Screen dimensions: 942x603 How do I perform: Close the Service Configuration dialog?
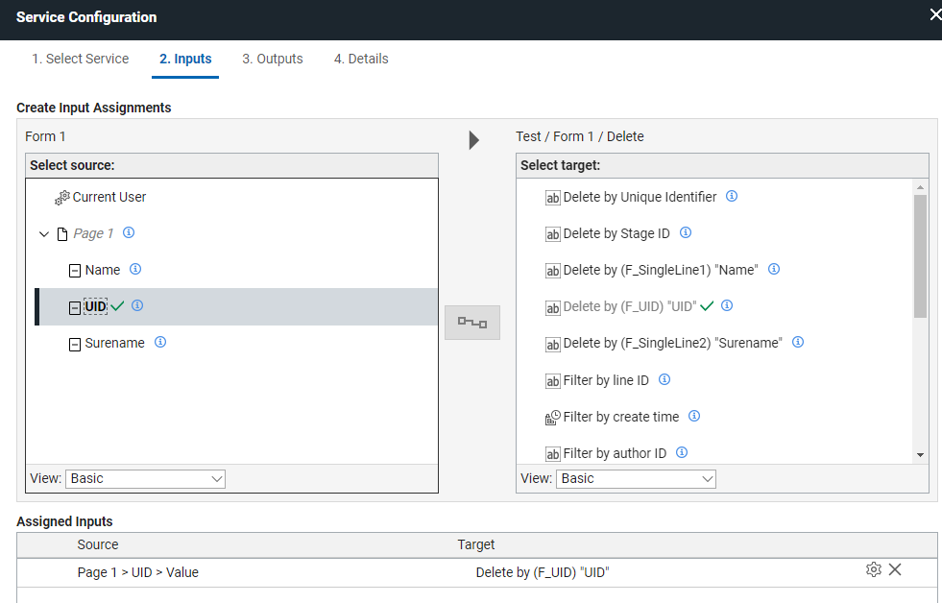(x=935, y=15)
